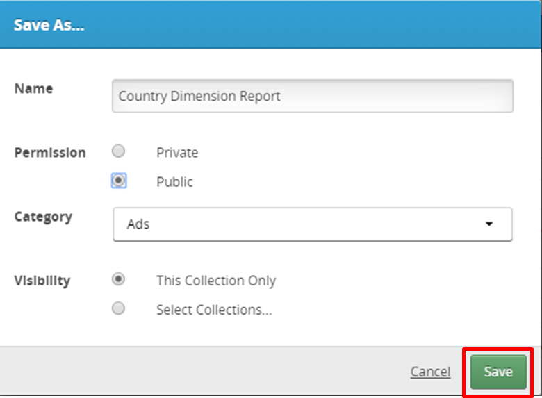Click the Visibility field label
Screen dimensions: 542x398
(x=42, y=281)
